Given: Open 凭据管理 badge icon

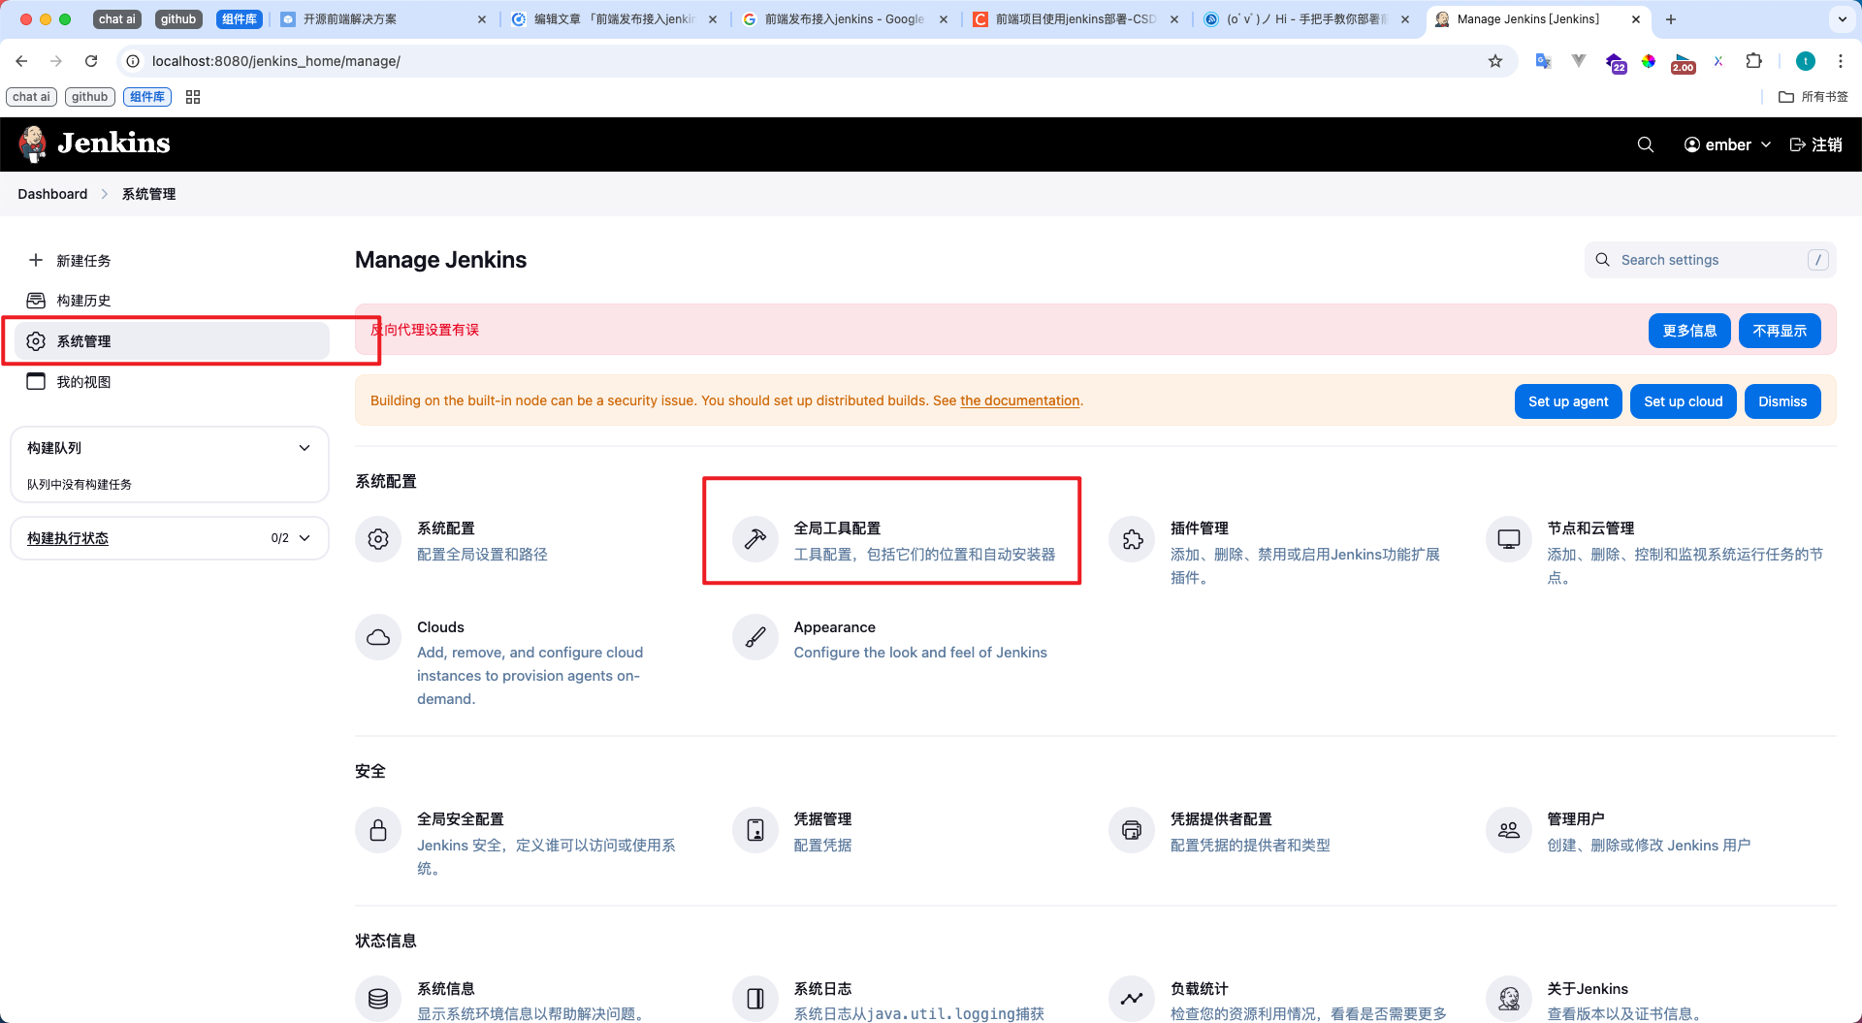Looking at the screenshot, I should click(755, 830).
